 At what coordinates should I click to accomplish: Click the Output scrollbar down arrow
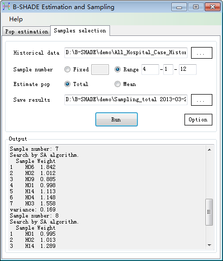[x=209, y=245]
